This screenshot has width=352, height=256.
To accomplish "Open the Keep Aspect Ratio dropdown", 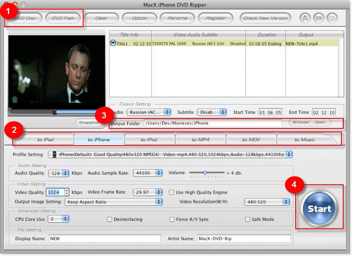I will coord(113,201).
